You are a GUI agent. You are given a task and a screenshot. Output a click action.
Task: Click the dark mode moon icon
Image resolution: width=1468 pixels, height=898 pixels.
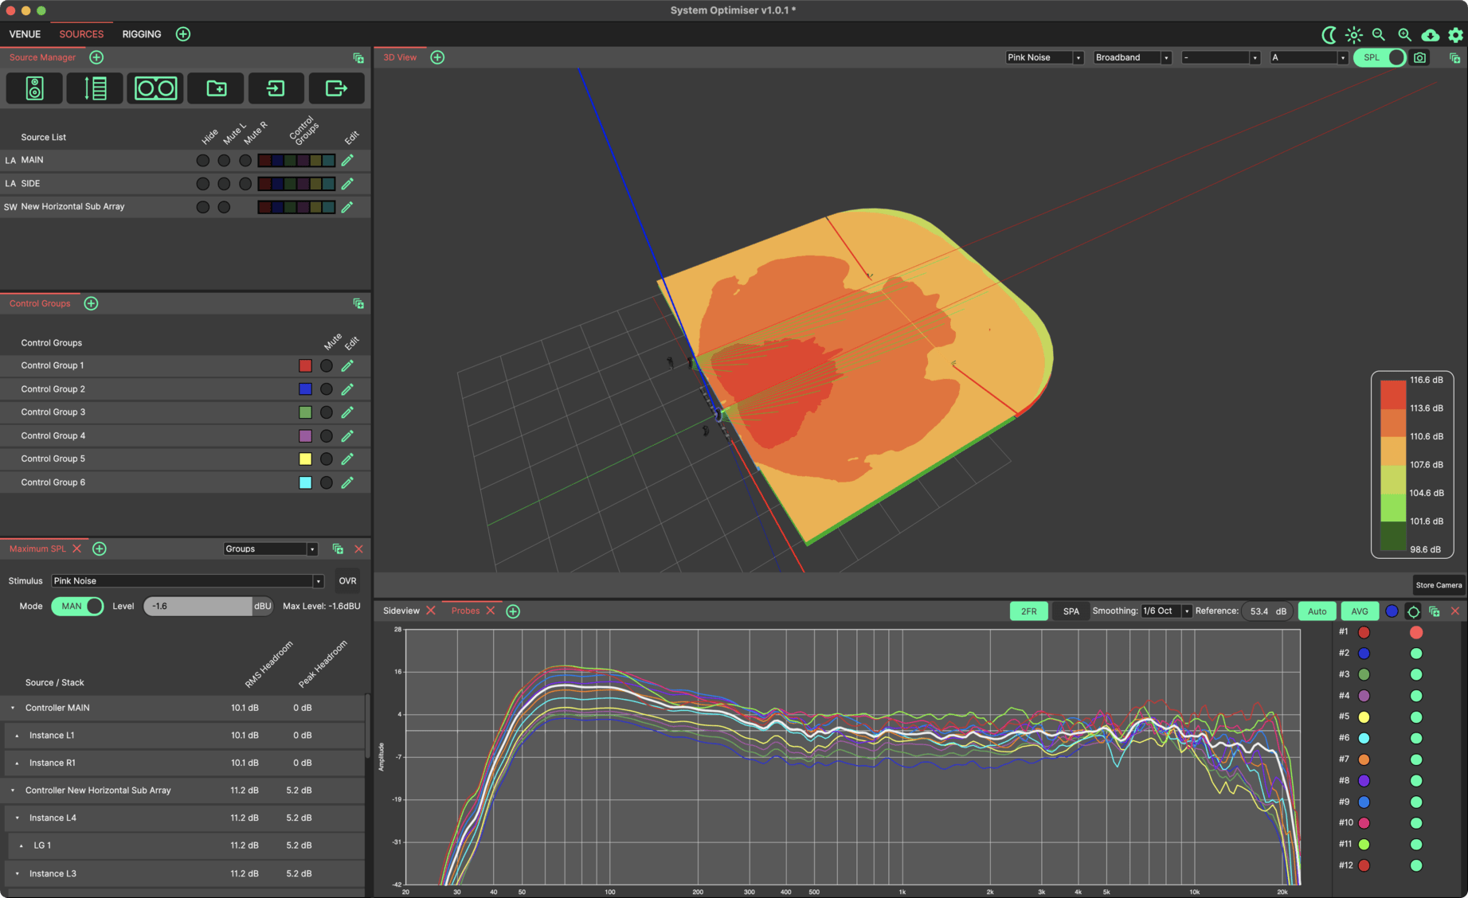pos(1329,34)
